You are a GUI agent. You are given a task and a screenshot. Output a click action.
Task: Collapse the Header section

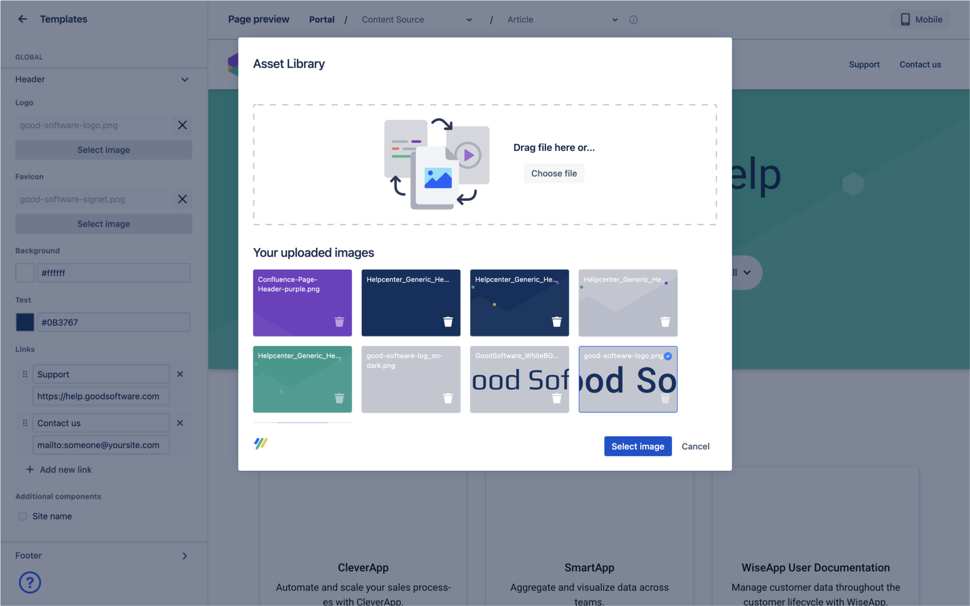185,80
